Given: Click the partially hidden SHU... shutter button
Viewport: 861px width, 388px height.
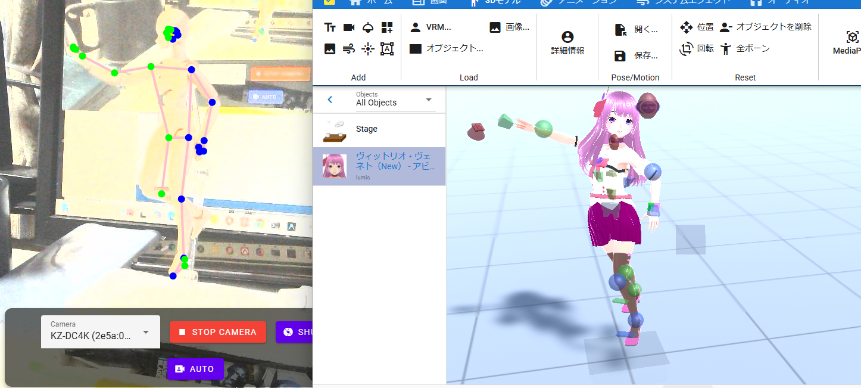Looking at the screenshot, I should click(x=294, y=332).
